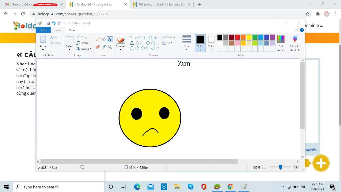
Task: Collapse the ribbon with the chevron
Action: pyautogui.click(x=296, y=30)
